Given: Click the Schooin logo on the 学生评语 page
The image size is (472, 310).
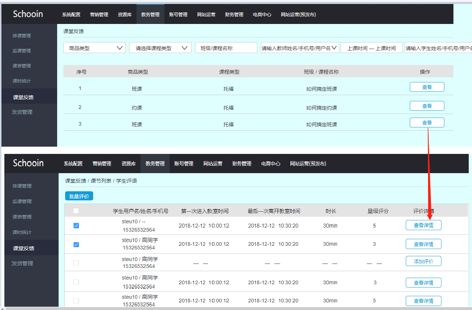Looking at the screenshot, I should [x=28, y=163].
